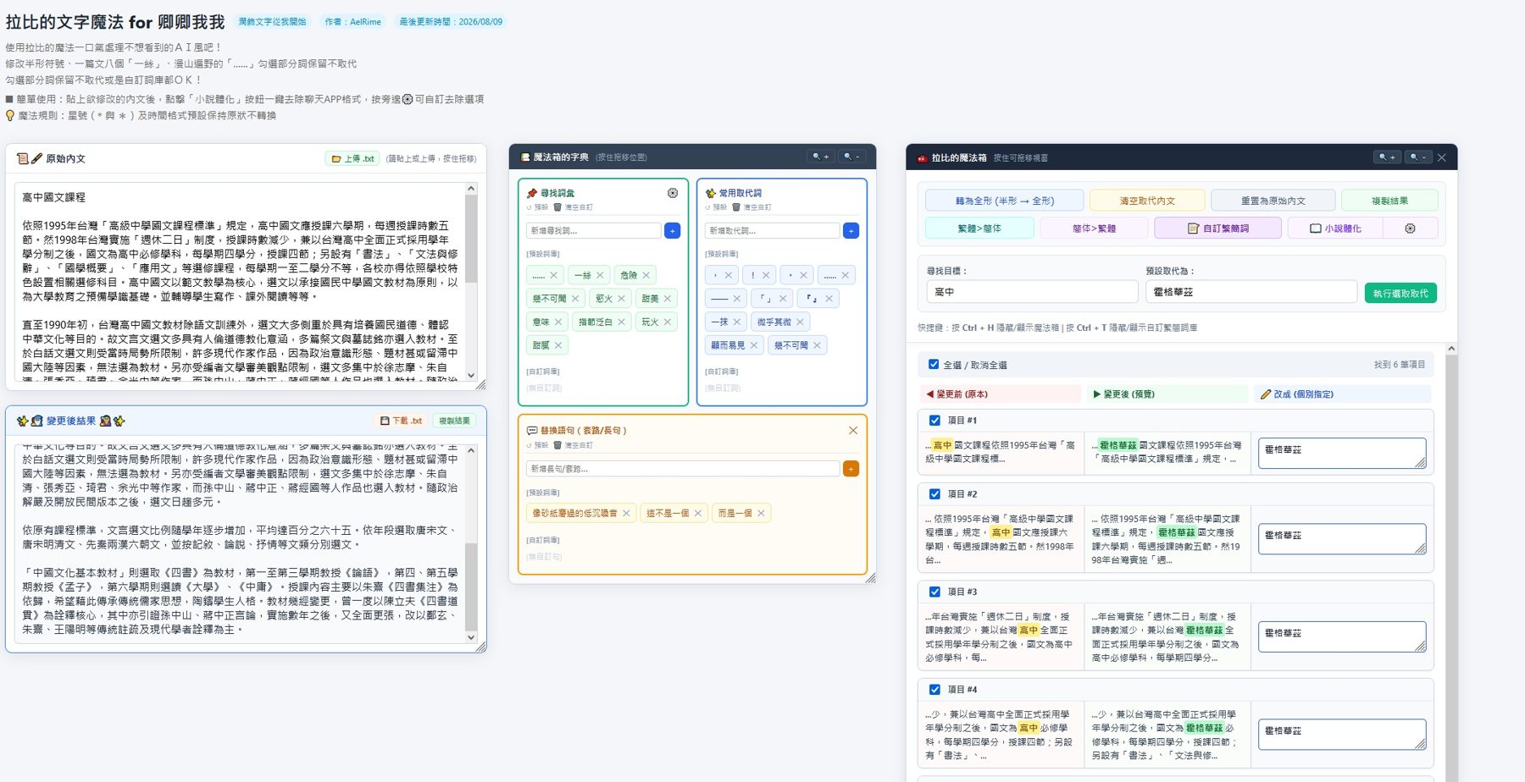The width and height of the screenshot is (1525, 782).
Task: Convert with 轉為全形 button
Action: pos(1004,201)
